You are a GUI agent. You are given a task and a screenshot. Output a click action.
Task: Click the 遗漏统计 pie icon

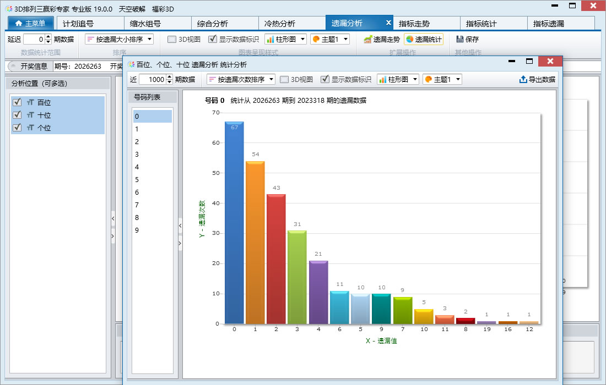(410, 40)
